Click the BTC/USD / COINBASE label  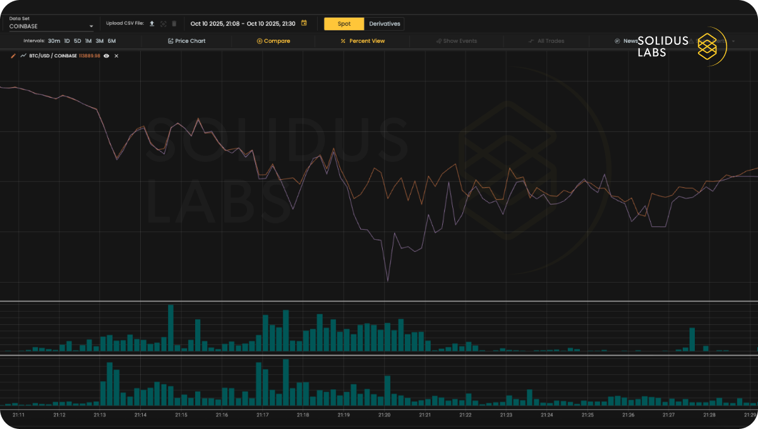tap(53, 56)
